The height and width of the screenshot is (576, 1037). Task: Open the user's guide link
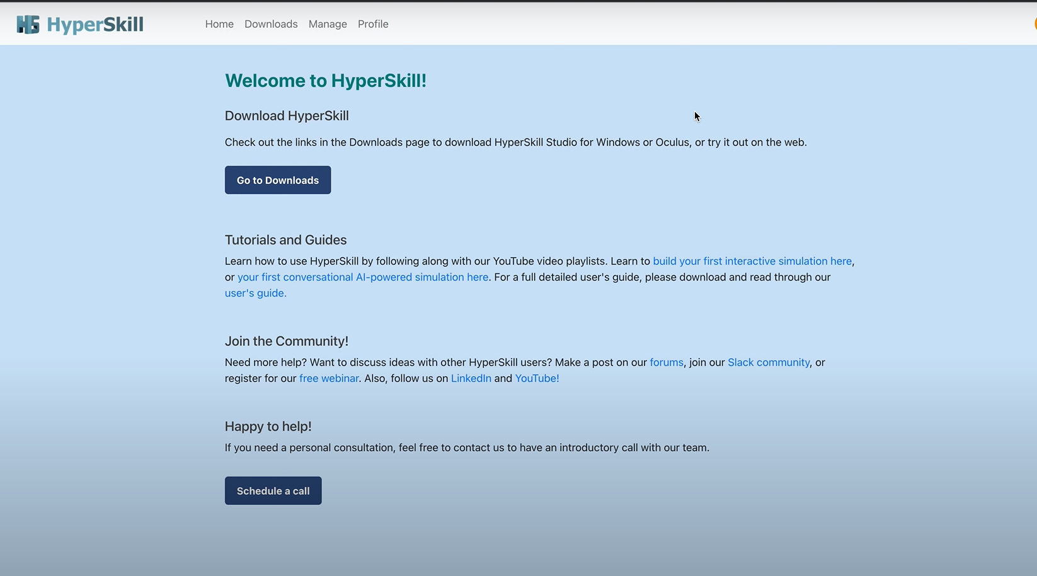(255, 292)
